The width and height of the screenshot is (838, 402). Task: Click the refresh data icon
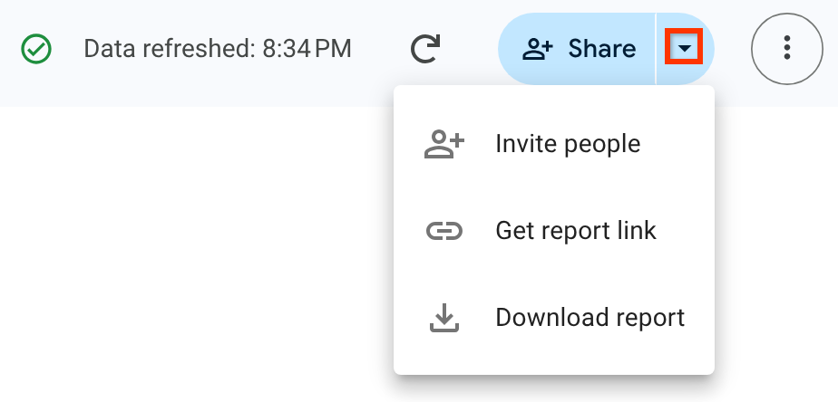click(x=424, y=49)
